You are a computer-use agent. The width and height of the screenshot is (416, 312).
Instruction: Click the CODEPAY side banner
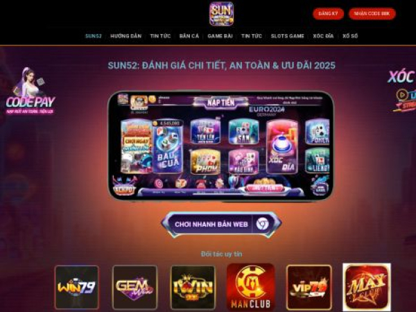(31, 91)
